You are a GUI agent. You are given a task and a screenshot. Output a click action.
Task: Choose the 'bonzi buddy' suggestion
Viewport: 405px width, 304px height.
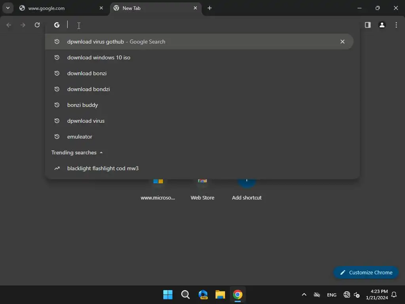pyautogui.click(x=199, y=105)
